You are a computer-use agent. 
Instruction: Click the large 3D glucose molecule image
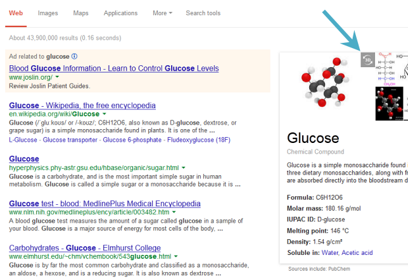(x=324, y=82)
